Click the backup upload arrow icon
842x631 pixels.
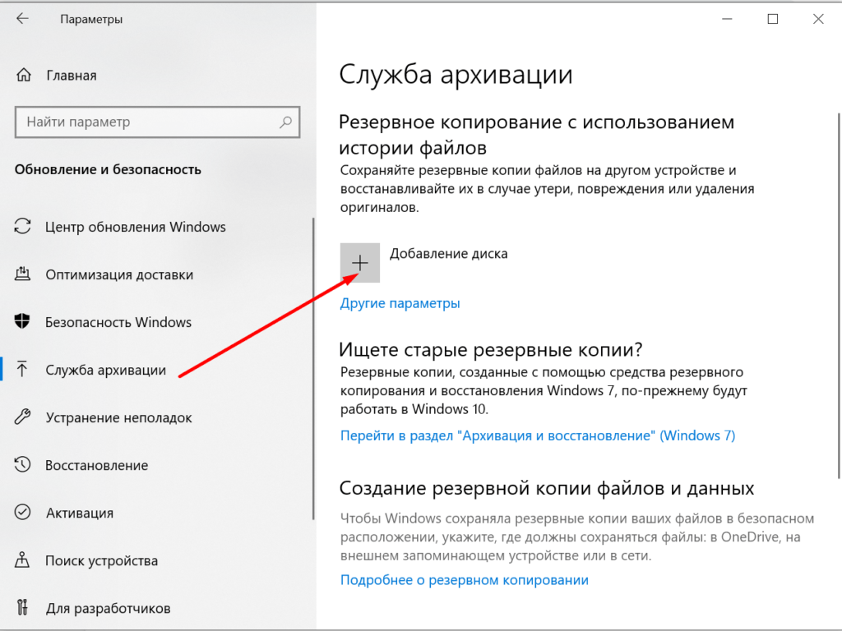point(22,369)
